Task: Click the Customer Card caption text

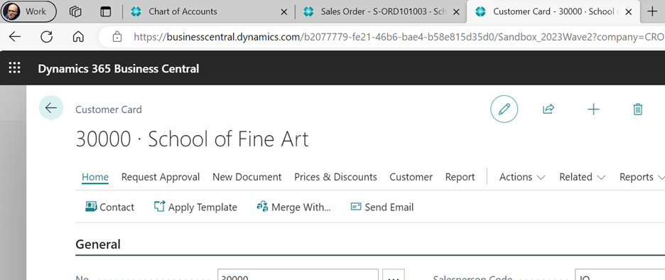Action: coord(109,109)
